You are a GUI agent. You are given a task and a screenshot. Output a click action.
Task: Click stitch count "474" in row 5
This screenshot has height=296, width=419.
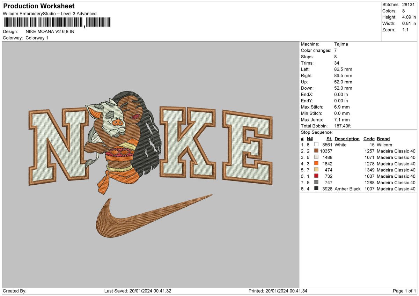tap(329, 170)
